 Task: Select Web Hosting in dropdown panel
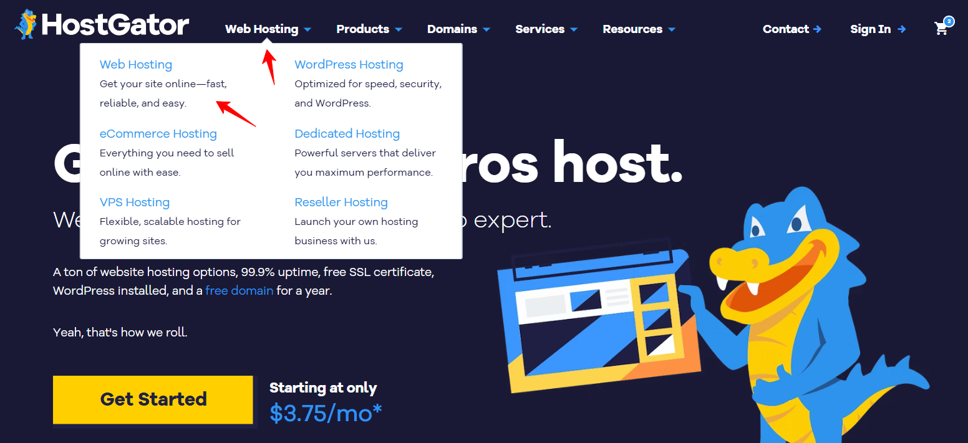tap(136, 64)
